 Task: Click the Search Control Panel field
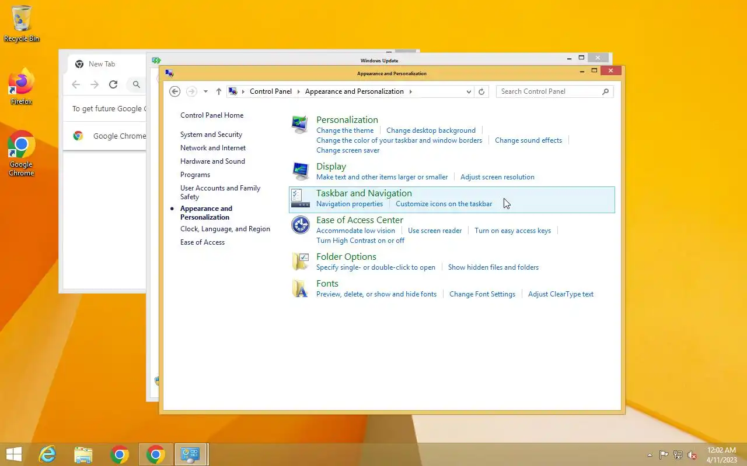554,91
